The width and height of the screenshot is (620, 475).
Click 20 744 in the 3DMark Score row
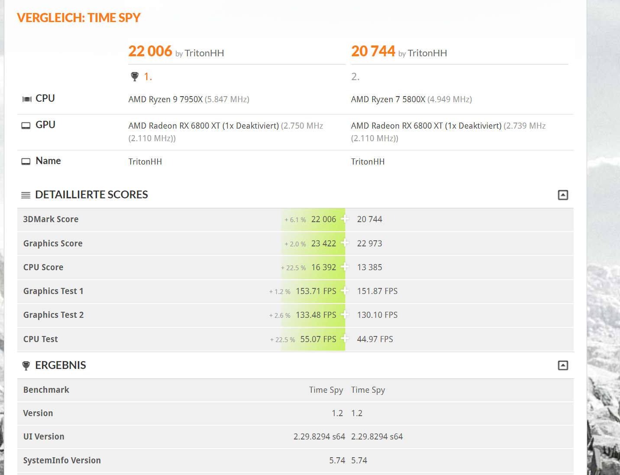pos(370,219)
